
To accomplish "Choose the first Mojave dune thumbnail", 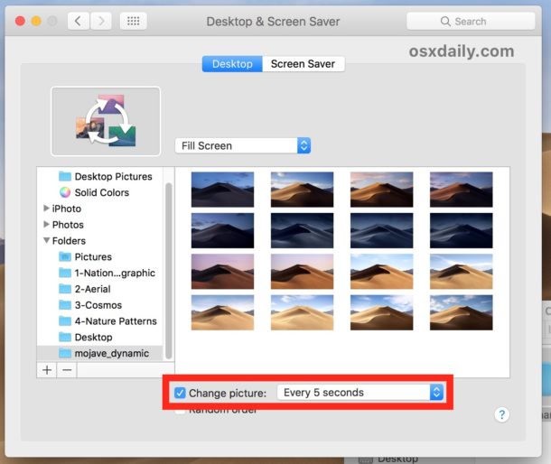I will pyautogui.click(x=223, y=190).
